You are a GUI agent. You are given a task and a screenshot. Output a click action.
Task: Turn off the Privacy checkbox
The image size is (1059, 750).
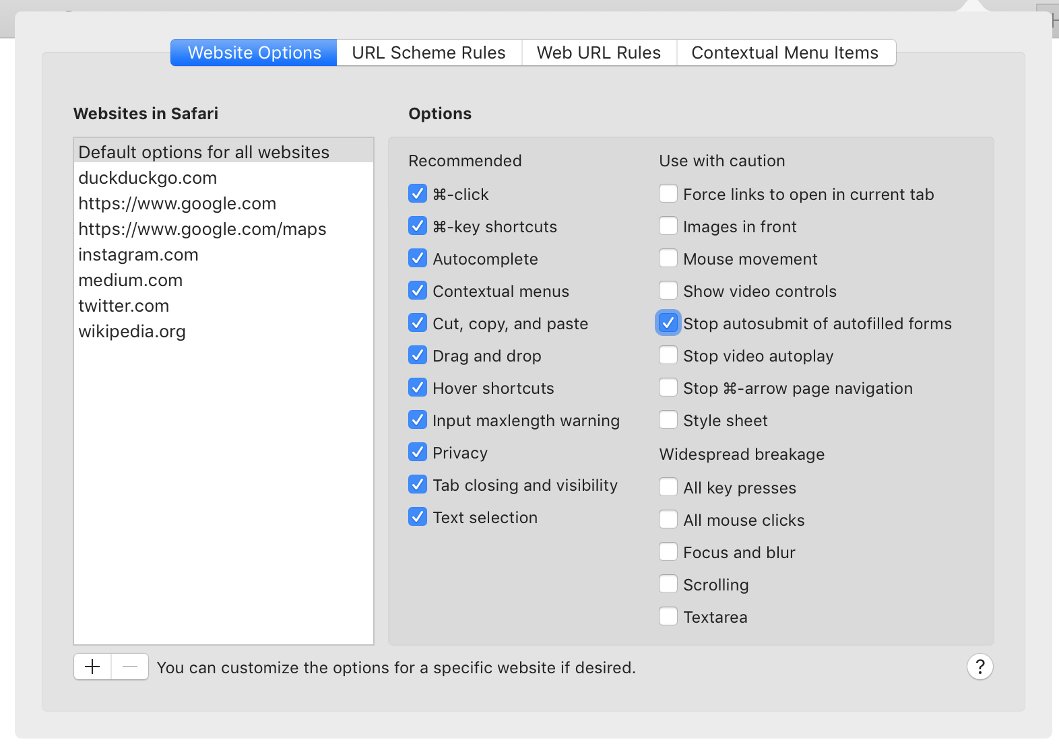[x=418, y=452]
